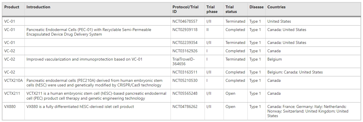Viewport: 363px width, 122px height.
Task: Click the Product column header
Action: (x=12, y=7)
